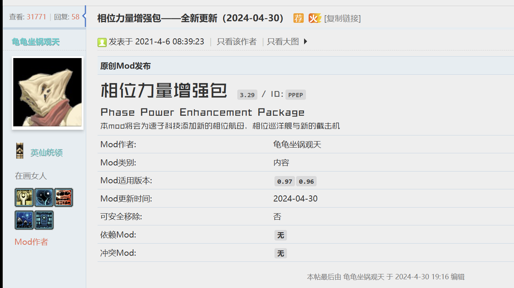514x288 pixels.
Task: Click the gold military rank insignia icon
Action: (x=20, y=151)
